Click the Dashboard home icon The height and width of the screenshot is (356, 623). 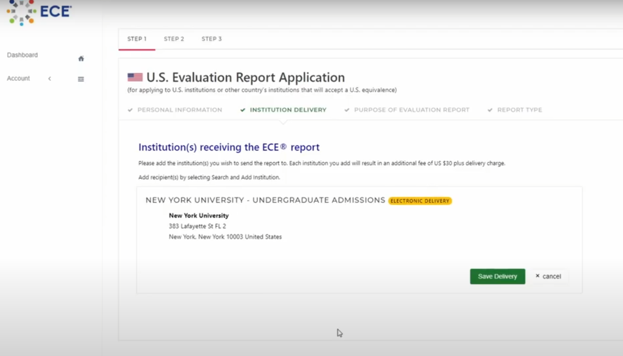81,59
